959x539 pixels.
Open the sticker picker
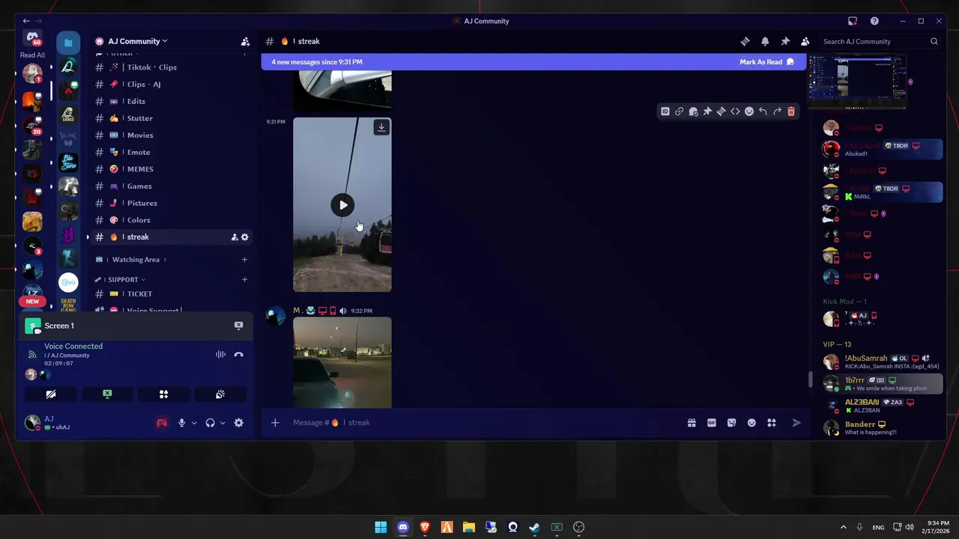(731, 423)
